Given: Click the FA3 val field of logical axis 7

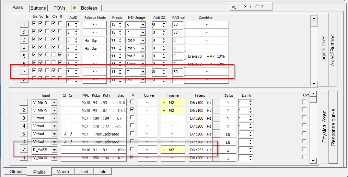Looking at the screenshot, I should tap(178, 72).
